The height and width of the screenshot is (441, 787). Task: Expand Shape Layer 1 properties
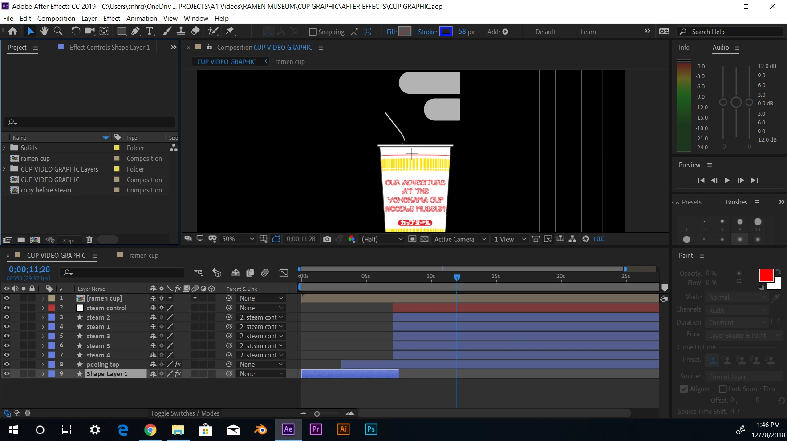coord(43,374)
